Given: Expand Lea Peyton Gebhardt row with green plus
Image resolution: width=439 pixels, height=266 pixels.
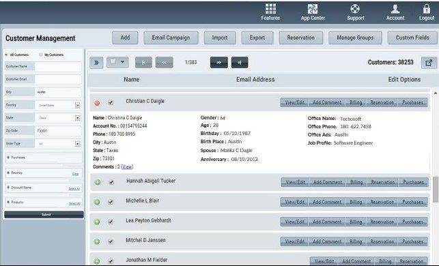Looking at the screenshot, I should (97, 222).
